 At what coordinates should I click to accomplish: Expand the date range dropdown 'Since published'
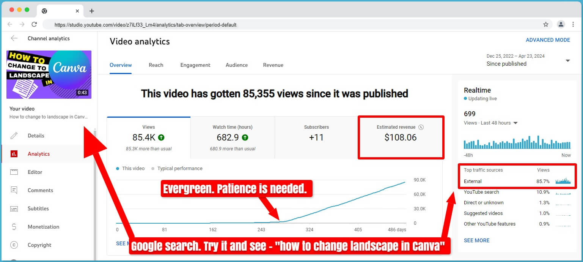point(567,61)
